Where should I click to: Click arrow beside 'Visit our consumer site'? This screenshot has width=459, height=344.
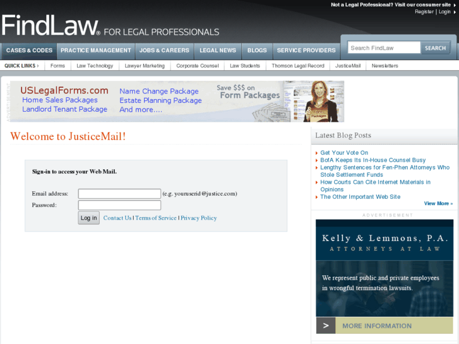[x=455, y=5]
